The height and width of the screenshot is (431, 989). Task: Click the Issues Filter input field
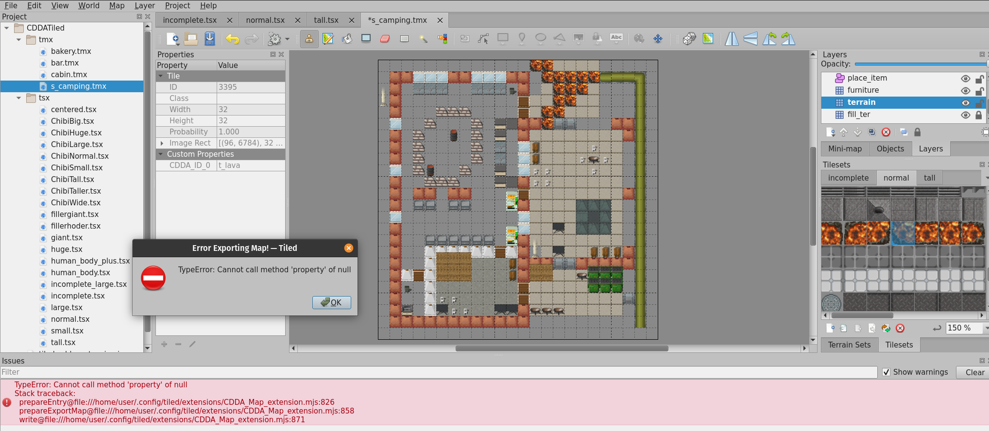click(x=439, y=372)
